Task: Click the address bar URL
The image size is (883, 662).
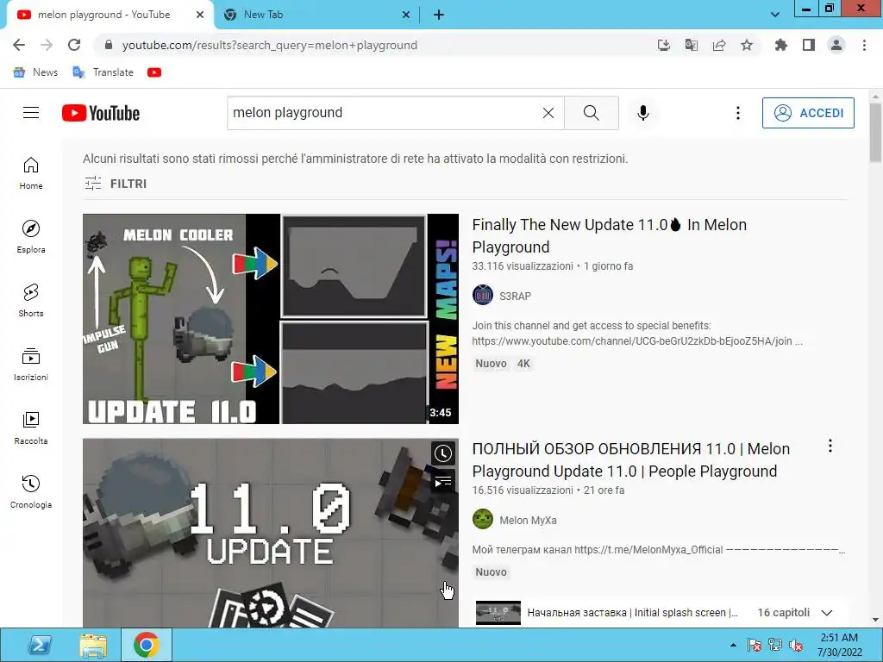Action: [x=270, y=45]
